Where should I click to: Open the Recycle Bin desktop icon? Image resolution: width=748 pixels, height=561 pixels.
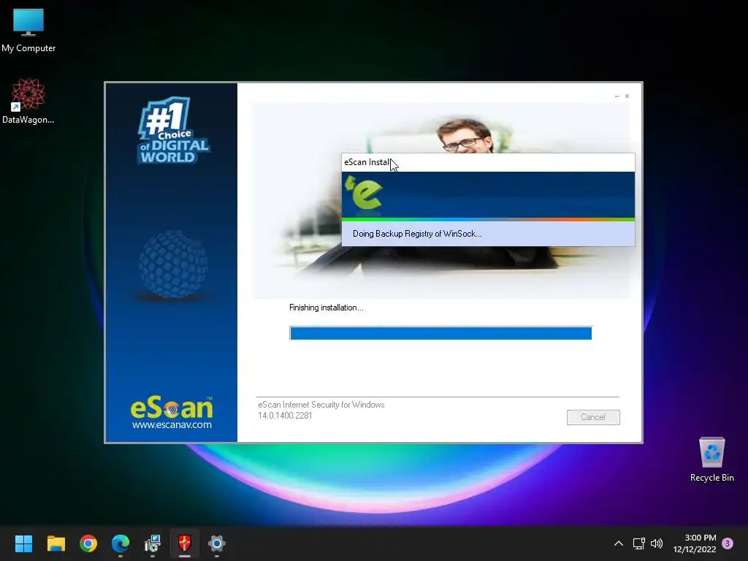[x=711, y=459]
